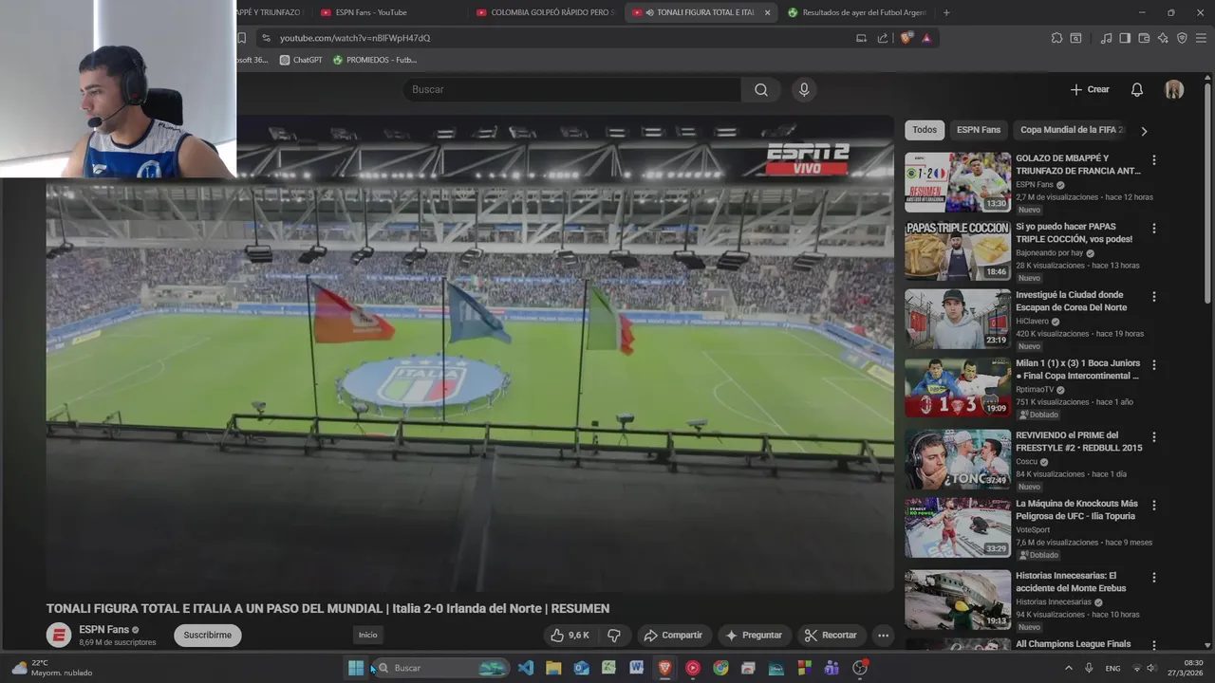Click the Crear button
1215x683 pixels.
(1090, 89)
